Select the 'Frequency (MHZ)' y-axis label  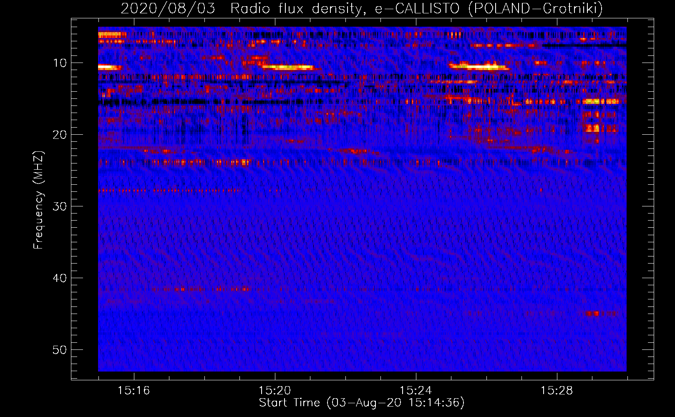pyautogui.click(x=38, y=200)
